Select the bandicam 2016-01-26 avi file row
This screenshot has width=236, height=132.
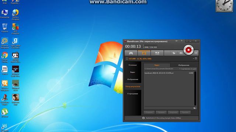pos(169,73)
